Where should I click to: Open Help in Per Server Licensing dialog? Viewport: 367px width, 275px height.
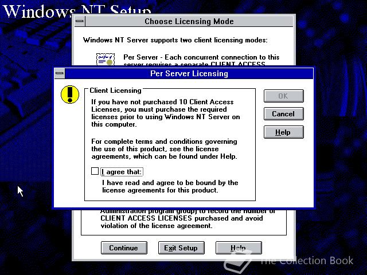pos(284,132)
